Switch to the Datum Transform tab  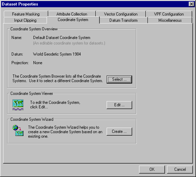(124, 20)
